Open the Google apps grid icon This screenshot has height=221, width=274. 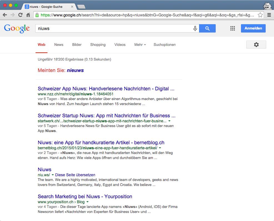coord(233,28)
